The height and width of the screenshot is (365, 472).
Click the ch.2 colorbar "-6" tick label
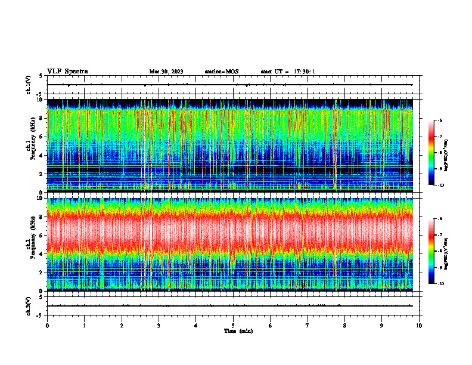pyautogui.click(x=440, y=219)
